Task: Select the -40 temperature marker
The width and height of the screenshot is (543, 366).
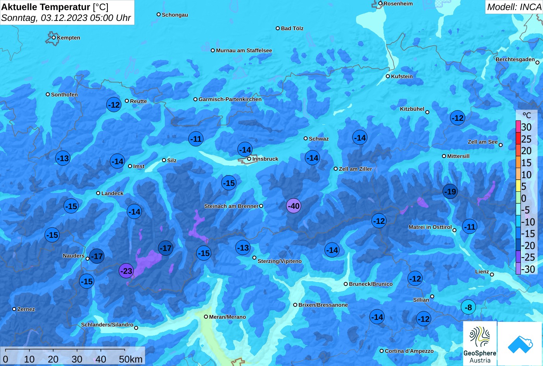Action: (294, 206)
